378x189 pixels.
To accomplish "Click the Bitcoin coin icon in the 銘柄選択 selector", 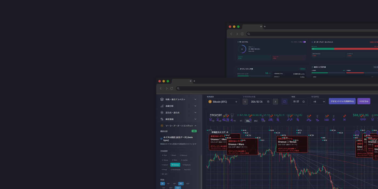I will (210, 102).
